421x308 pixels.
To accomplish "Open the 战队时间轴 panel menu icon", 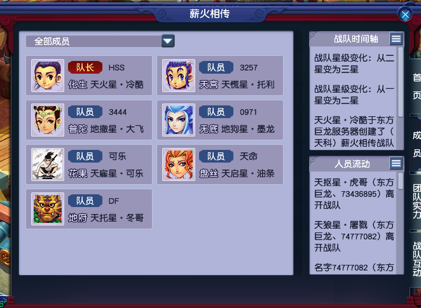I will click(396, 39).
